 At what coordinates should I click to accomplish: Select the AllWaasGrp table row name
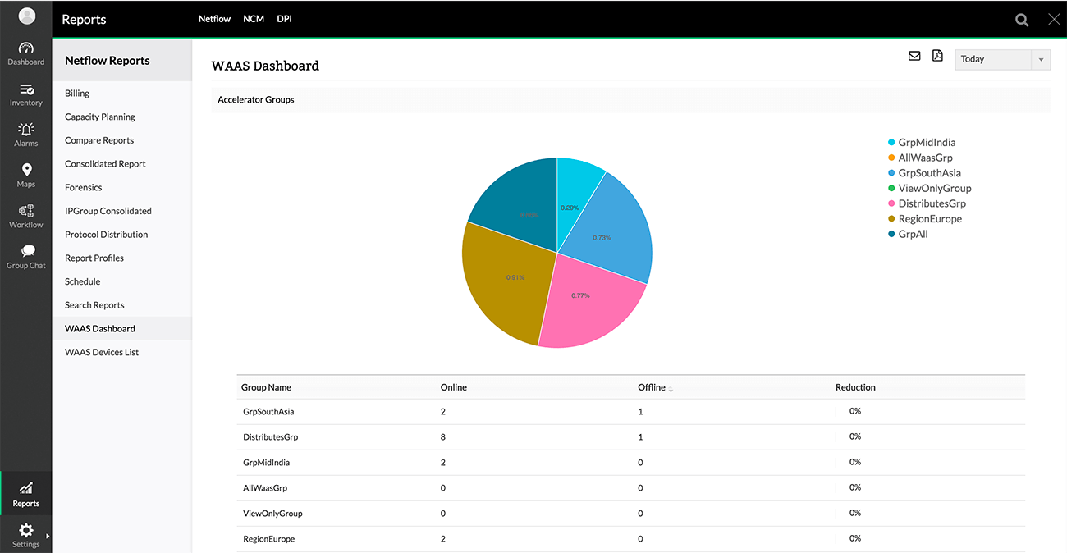[x=265, y=488]
